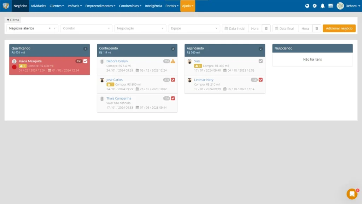Click the Negociando column header
Viewport: 362px width, 204px height.
[x=313, y=48]
